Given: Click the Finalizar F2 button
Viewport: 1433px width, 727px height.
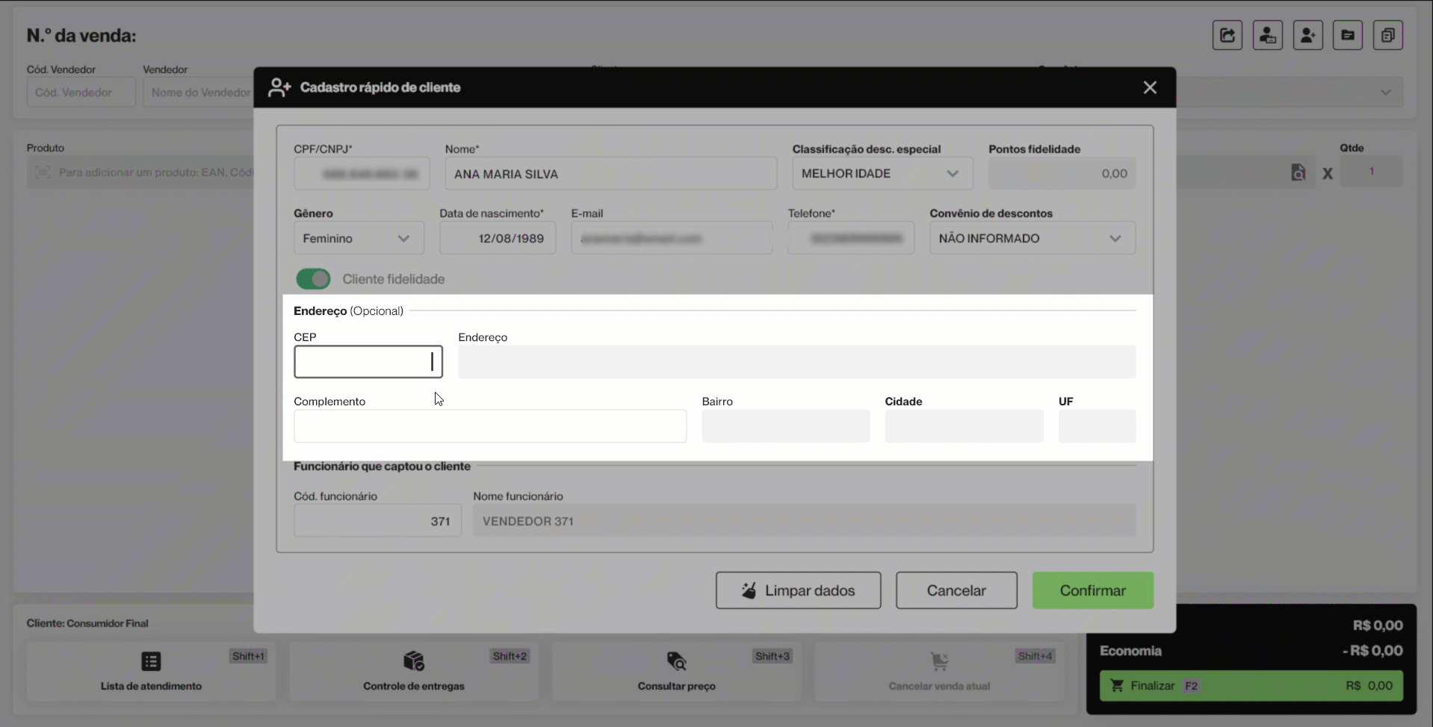Looking at the screenshot, I should click(x=1251, y=685).
